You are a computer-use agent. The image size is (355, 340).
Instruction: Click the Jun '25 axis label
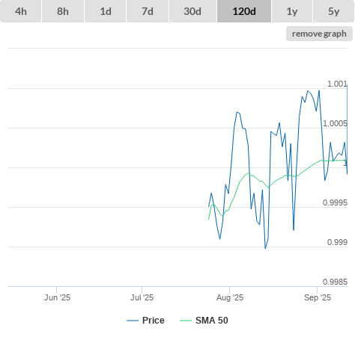pyautogui.click(x=57, y=297)
